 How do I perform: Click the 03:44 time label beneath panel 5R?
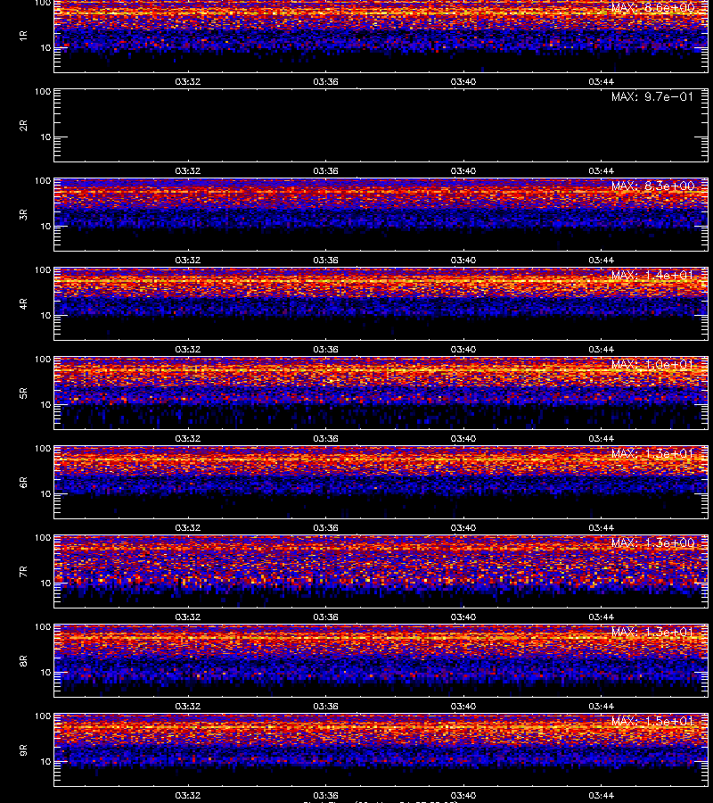(x=601, y=438)
